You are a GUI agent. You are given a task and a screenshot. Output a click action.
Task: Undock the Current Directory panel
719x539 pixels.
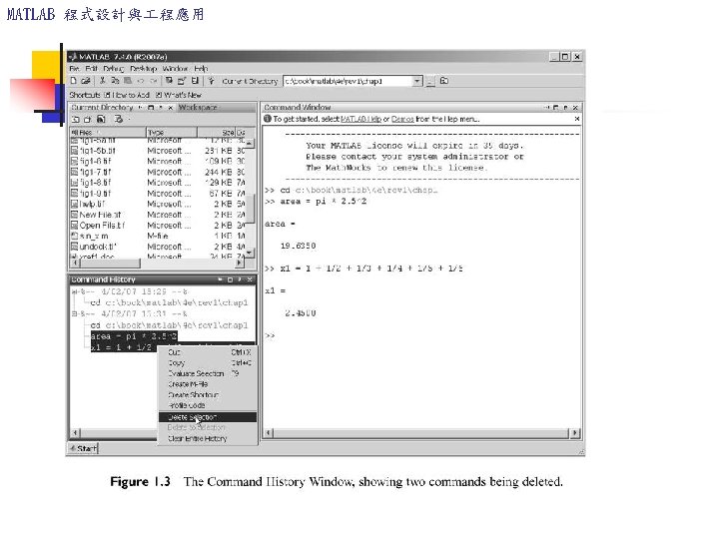(161, 108)
